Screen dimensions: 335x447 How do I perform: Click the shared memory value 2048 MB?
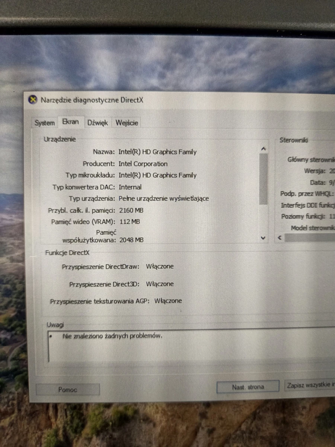131,240
